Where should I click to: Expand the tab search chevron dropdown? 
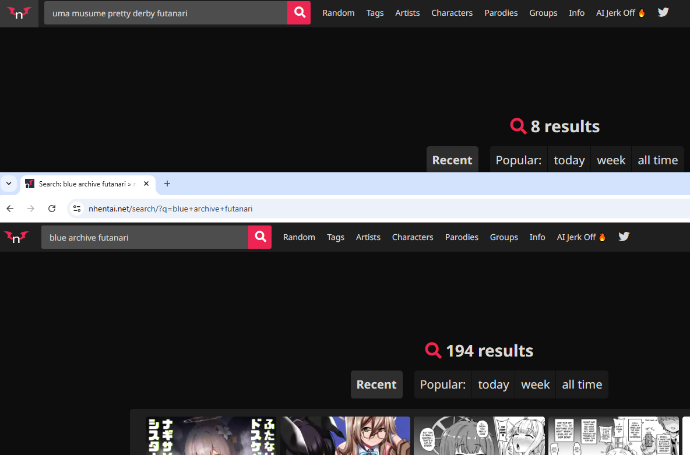tap(9, 184)
